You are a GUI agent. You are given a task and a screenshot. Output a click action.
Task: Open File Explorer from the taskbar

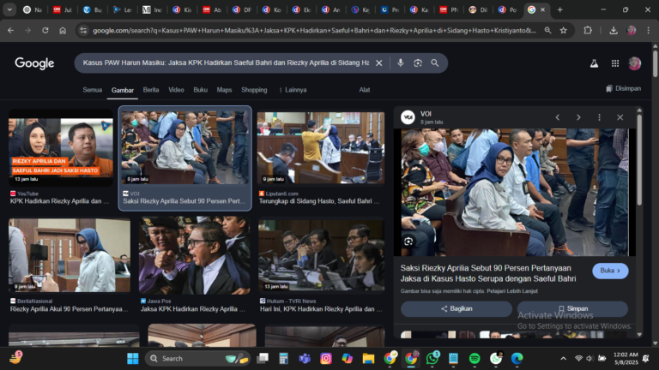pos(369,359)
